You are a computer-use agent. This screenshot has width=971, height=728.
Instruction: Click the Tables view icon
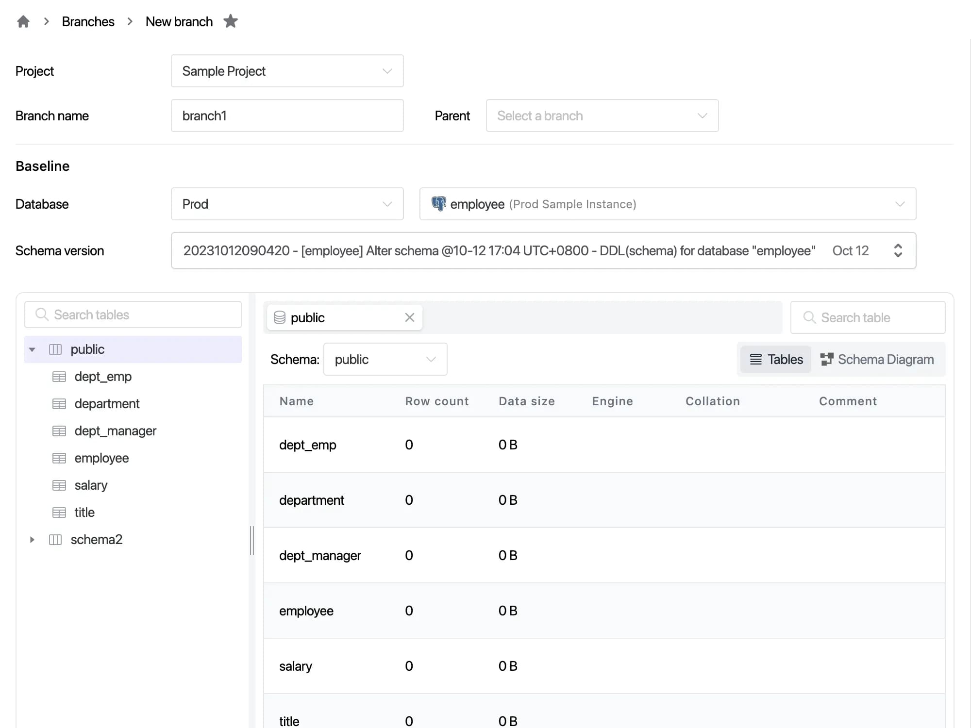(774, 360)
